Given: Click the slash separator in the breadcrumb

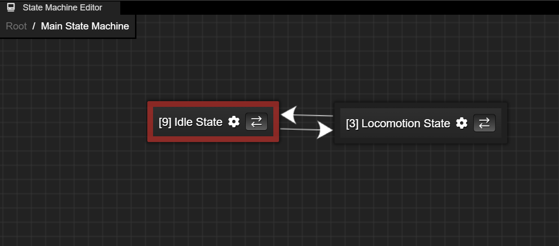Looking at the screenshot, I should [x=34, y=26].
